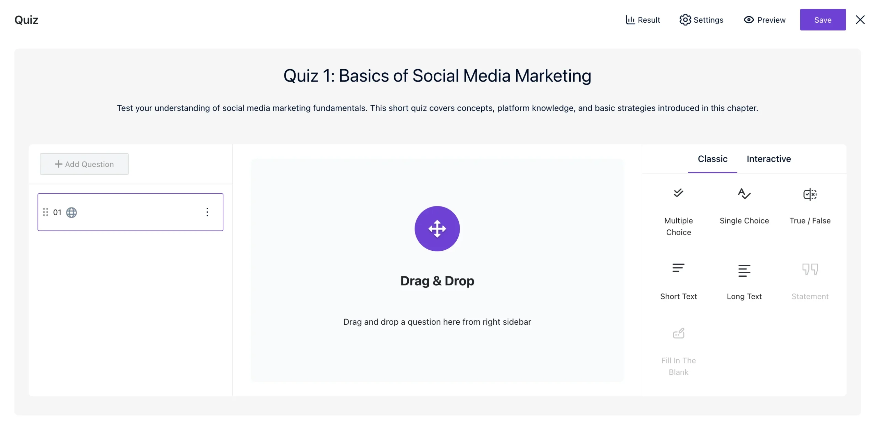
Task: Click the drag handle of question 01
Action: 46,212
